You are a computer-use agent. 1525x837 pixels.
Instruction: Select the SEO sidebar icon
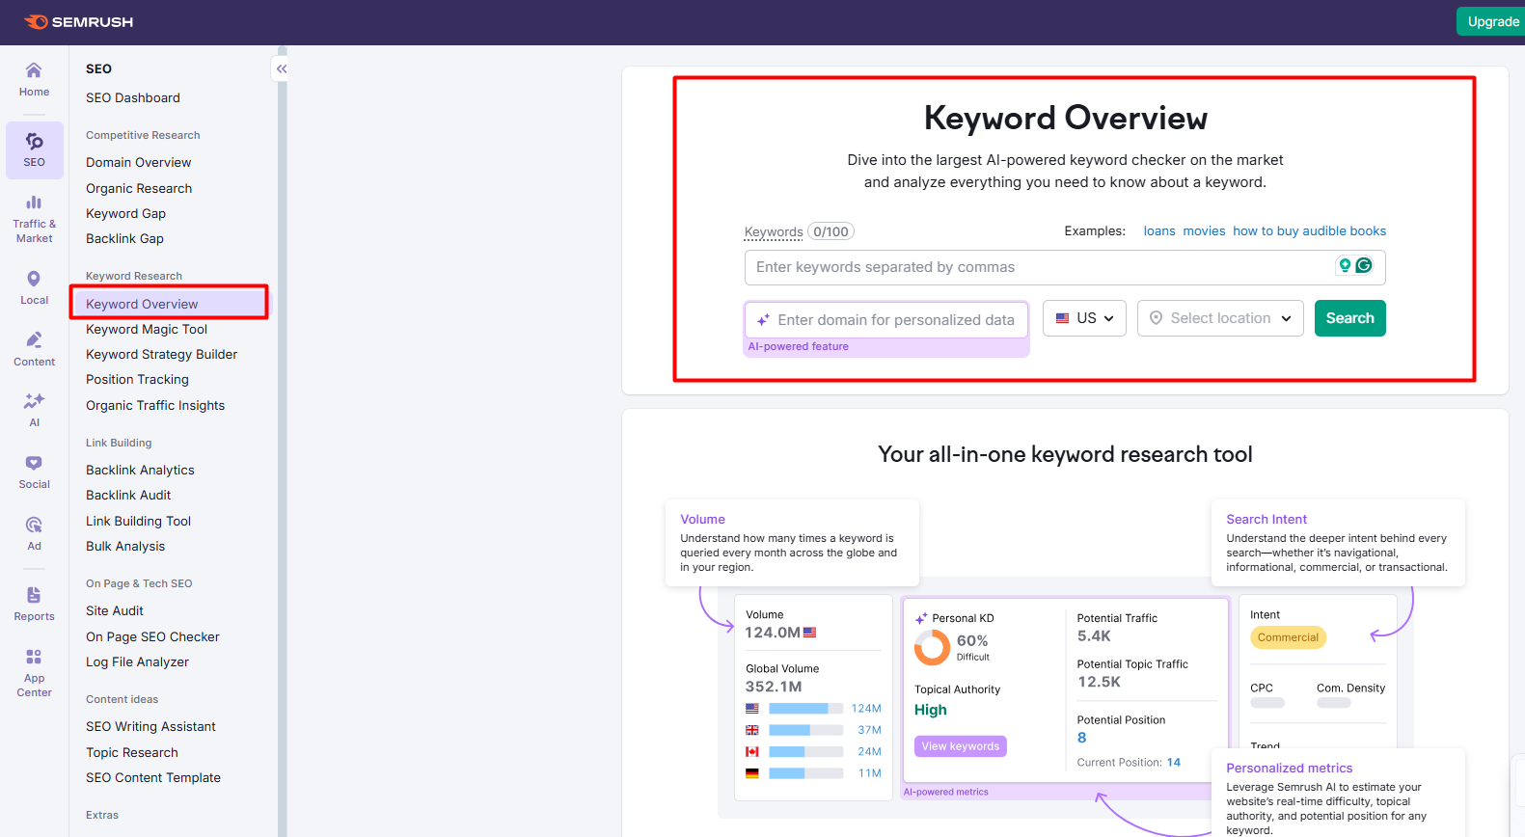pos(34,150)
